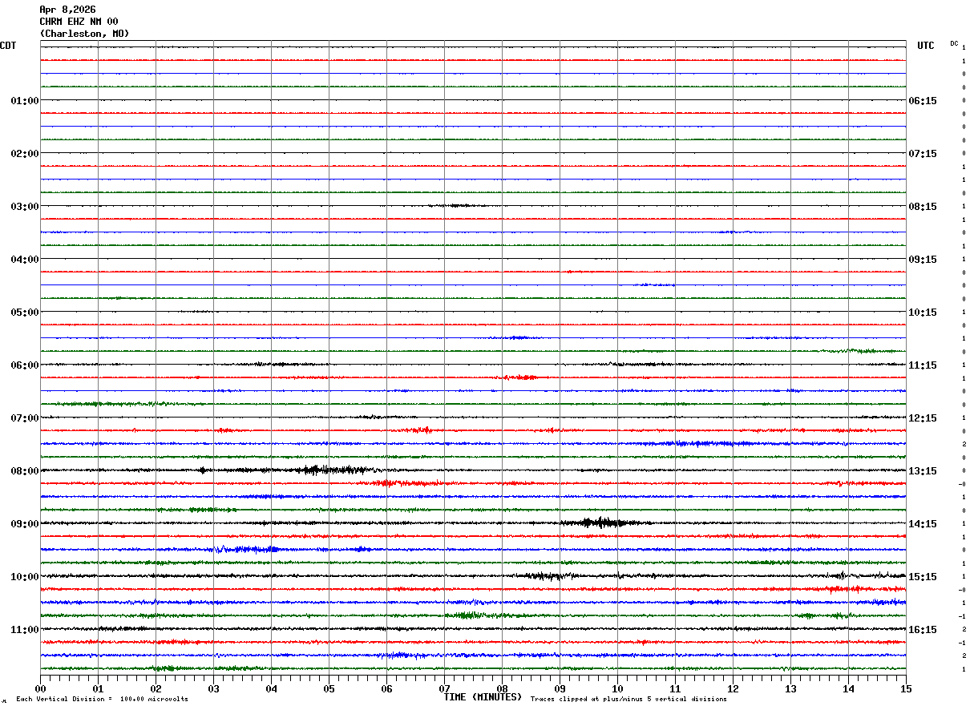Click the Apr 8,2026 date text

coord(67,10)
